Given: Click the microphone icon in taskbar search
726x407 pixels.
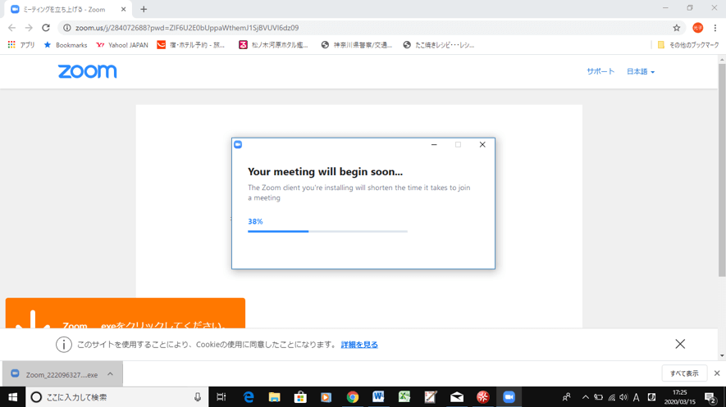Looking at the screenshot, I should [198, 397].
